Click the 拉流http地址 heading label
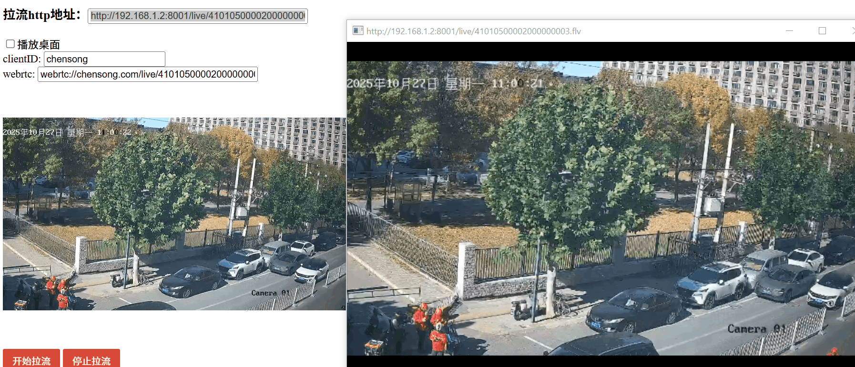 [42, 15]
